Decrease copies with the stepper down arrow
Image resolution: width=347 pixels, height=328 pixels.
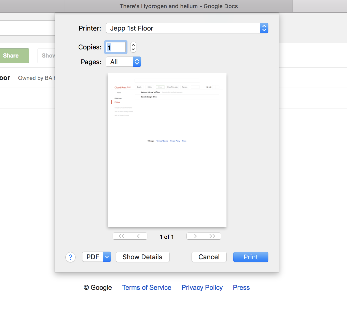pos(133,49)
